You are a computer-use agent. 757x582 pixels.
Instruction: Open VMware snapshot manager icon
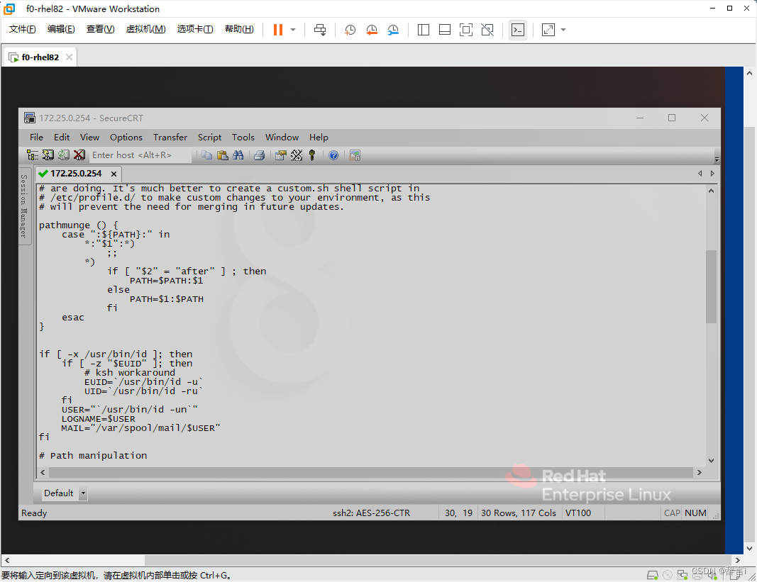394,30
